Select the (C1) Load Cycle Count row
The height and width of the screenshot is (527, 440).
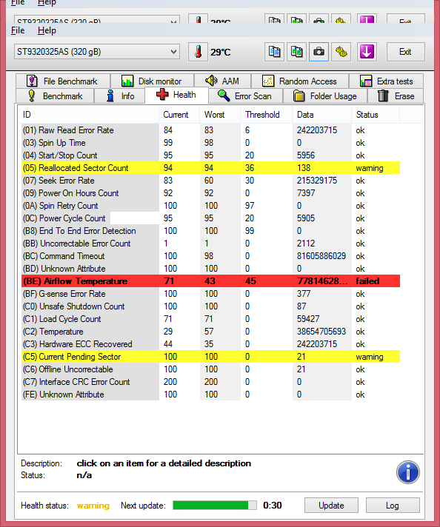211,319
